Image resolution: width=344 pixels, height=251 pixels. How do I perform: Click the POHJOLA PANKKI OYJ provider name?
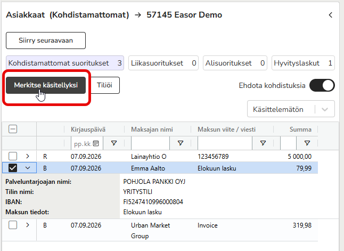[154, 182]
